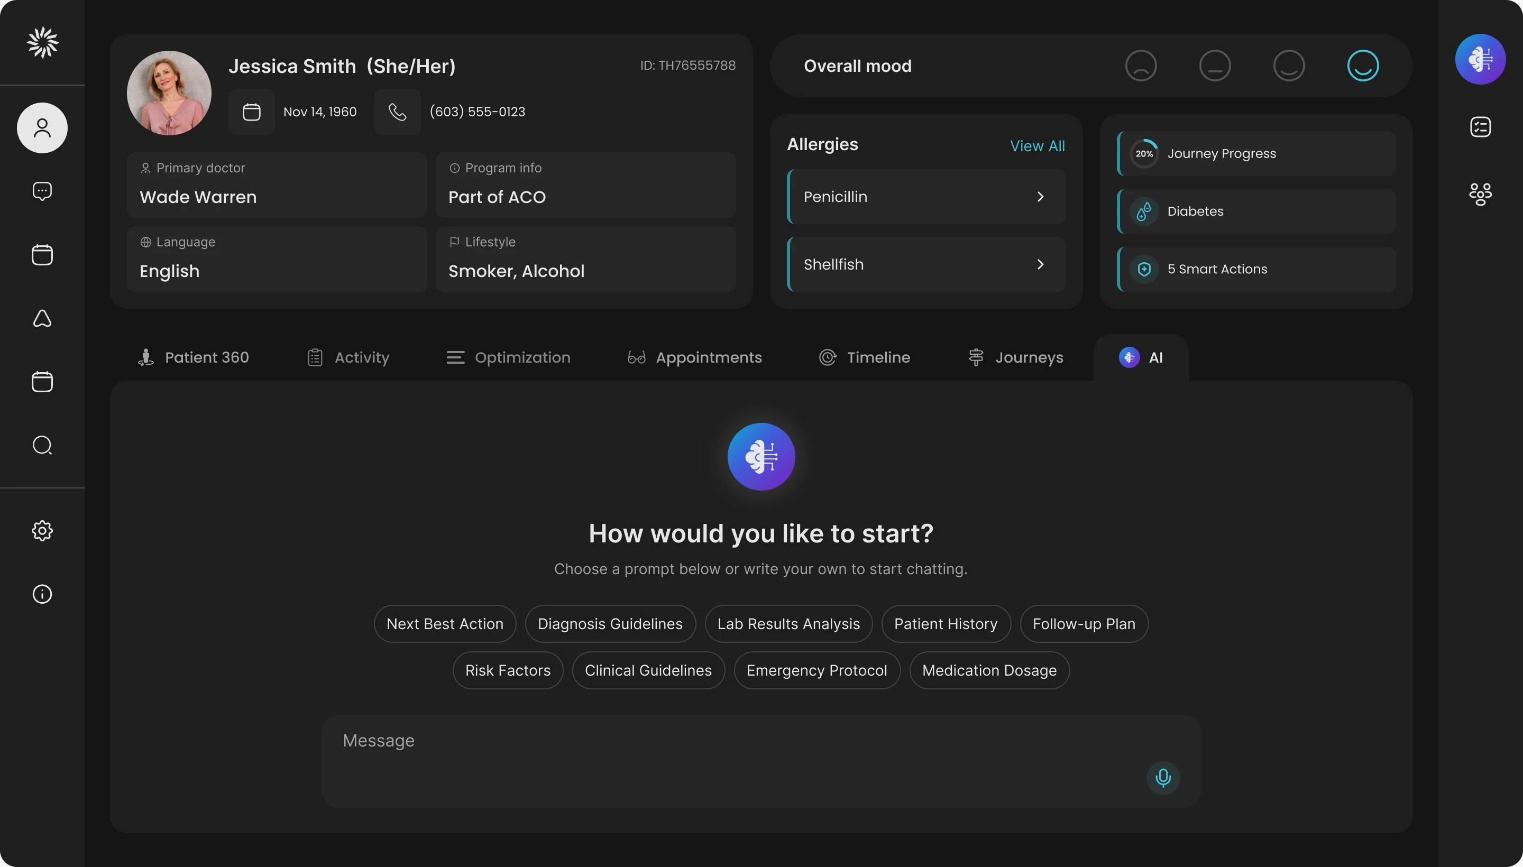Open the patient profile sidebar icon
The width and height of the screenshot is (1523, 867).
coord(42,128)
